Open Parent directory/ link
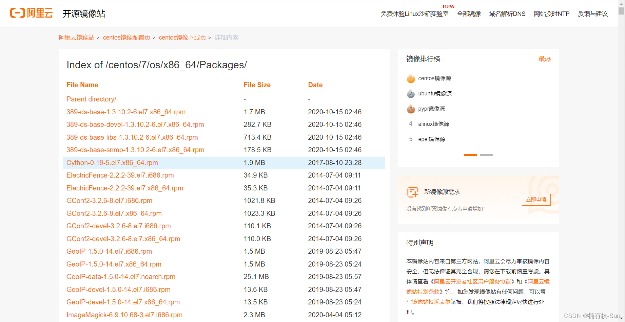The image size is (625, 322). click(91, 99)
